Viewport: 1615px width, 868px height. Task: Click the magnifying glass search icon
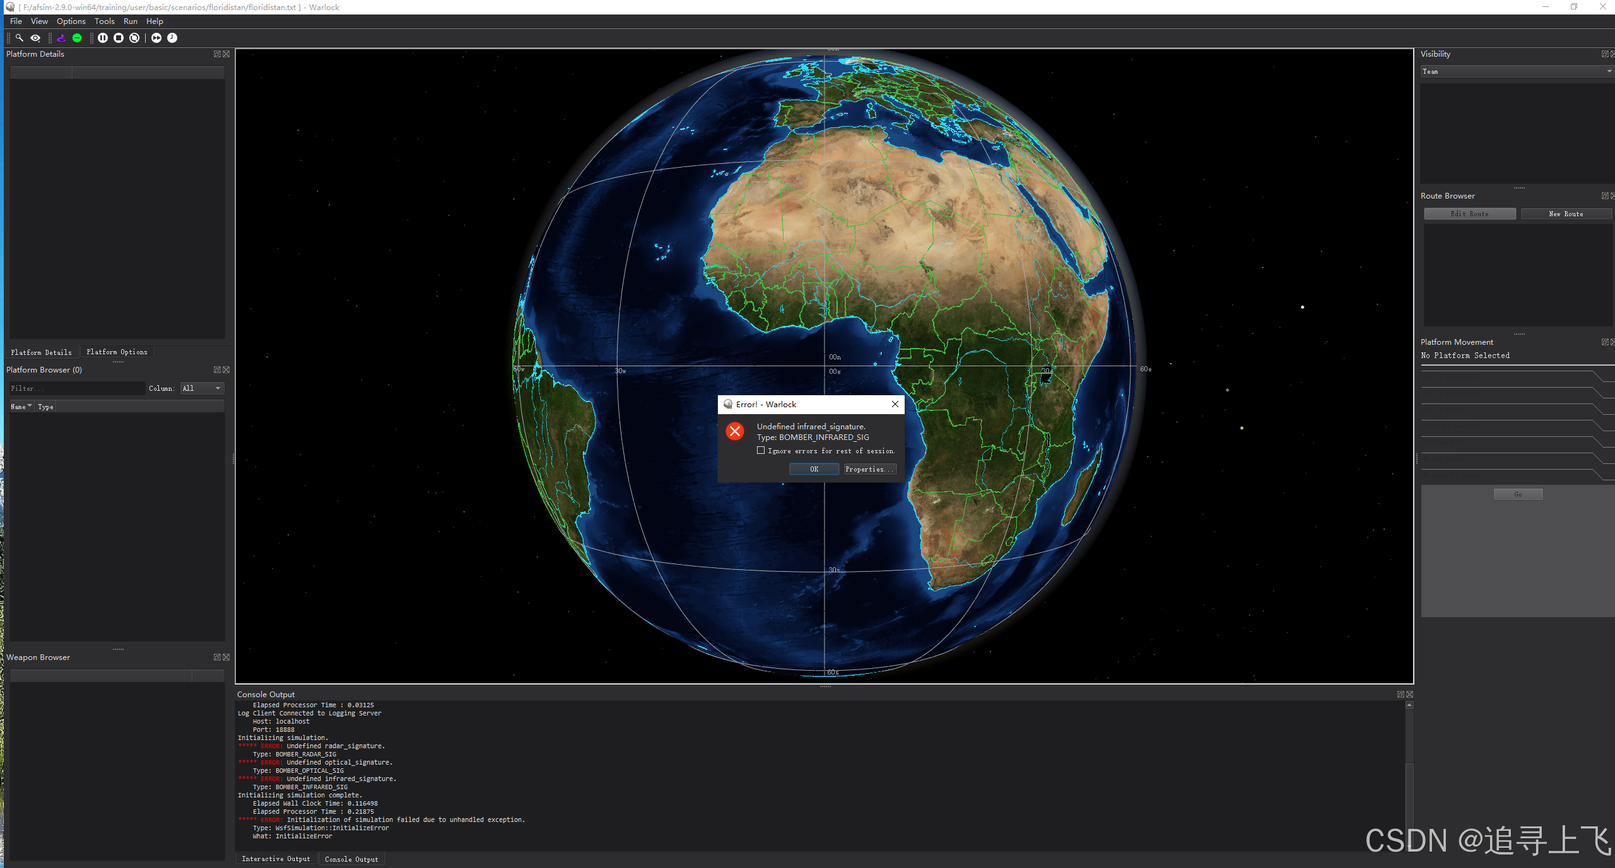pyautogui.click(x=20, y=38)
